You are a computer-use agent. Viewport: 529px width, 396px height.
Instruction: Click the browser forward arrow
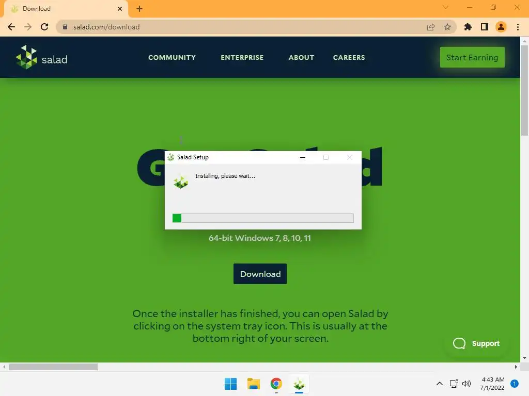[28, 27]
